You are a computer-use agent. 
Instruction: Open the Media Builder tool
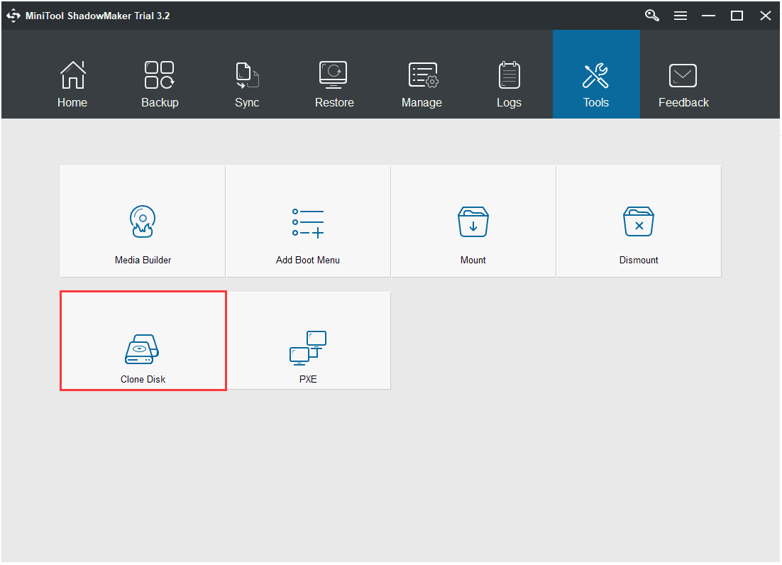click(x=142, y=221)
